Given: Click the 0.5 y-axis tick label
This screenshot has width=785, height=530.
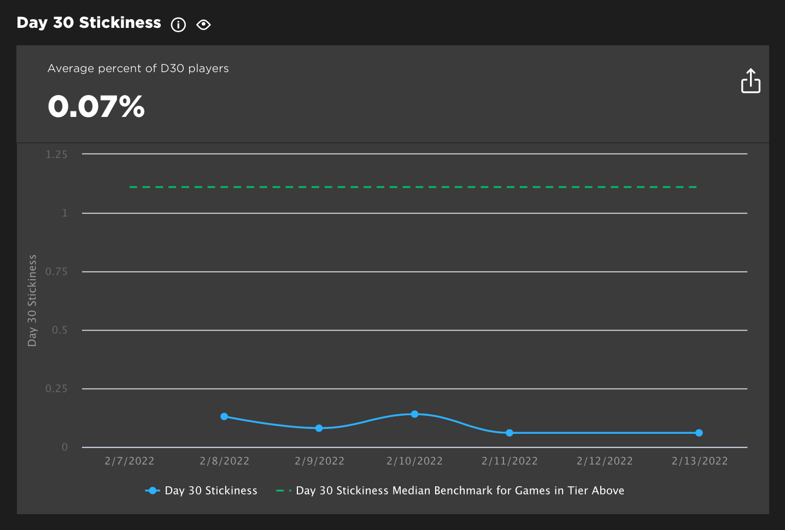Looking at the screenshot, I should (60, 330).
